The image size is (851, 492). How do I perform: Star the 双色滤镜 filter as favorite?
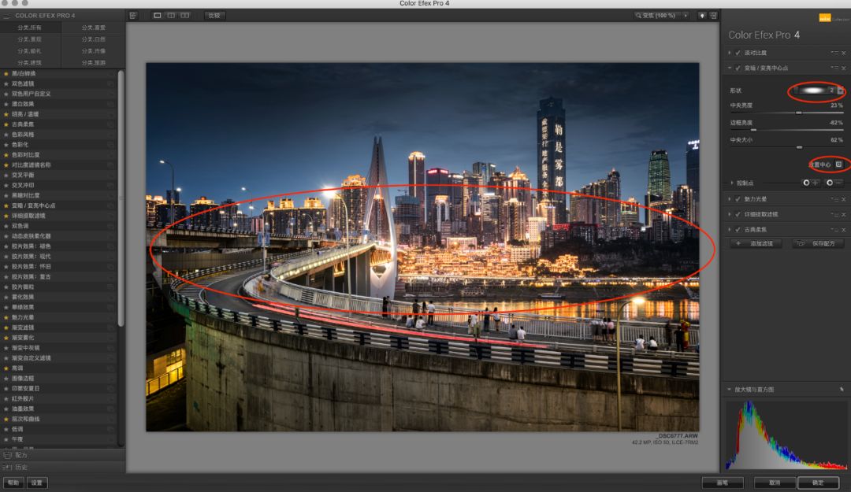click(6, 84)
